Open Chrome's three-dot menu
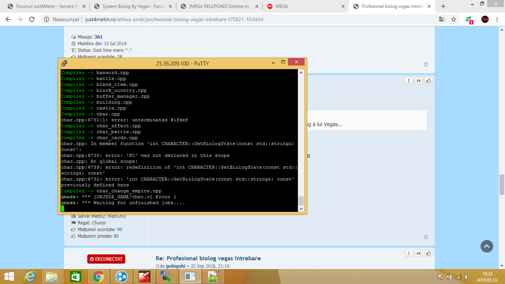The image size is (505, 284). tap(497, 19)
